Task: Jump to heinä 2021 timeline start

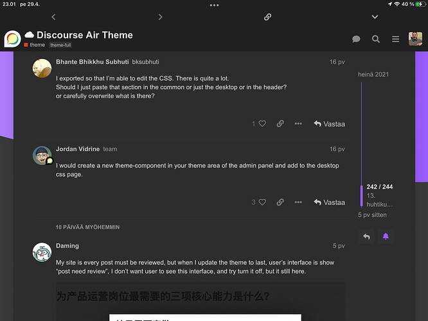Action: click(373, 74)
